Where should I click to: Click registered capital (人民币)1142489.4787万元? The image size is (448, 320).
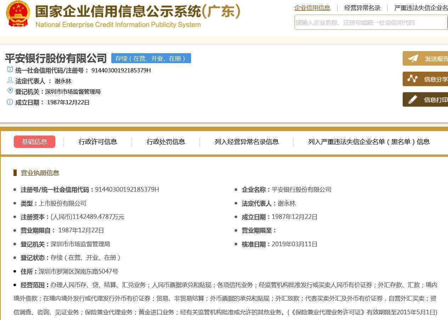tap(88, 217)
